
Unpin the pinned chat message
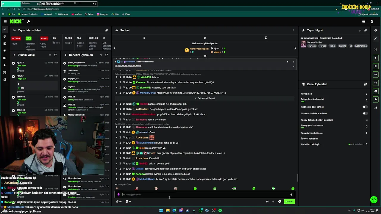(288, 62)
